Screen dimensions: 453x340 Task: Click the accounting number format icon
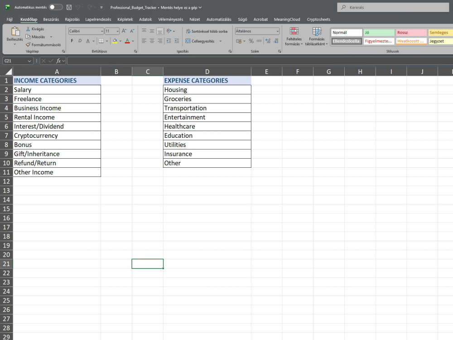238,41
